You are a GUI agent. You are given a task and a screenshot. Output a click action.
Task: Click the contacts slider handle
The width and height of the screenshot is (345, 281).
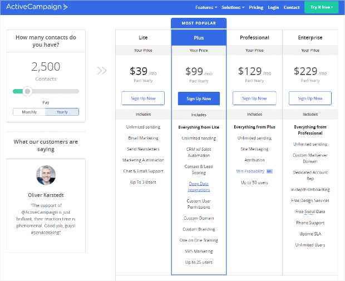27,91
